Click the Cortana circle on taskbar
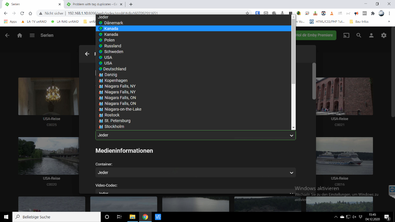This screenshot has width=395, height=222. pos(107,217)
